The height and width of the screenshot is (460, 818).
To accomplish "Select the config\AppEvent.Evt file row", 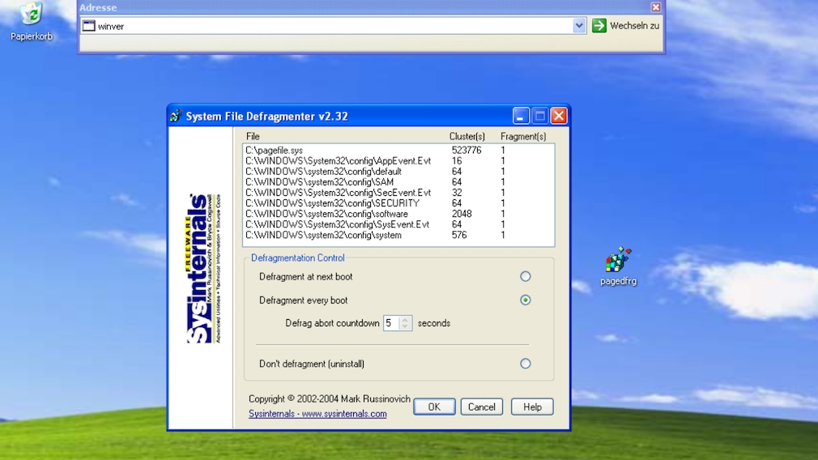I will pyautogui.click(x=398, y=160).
